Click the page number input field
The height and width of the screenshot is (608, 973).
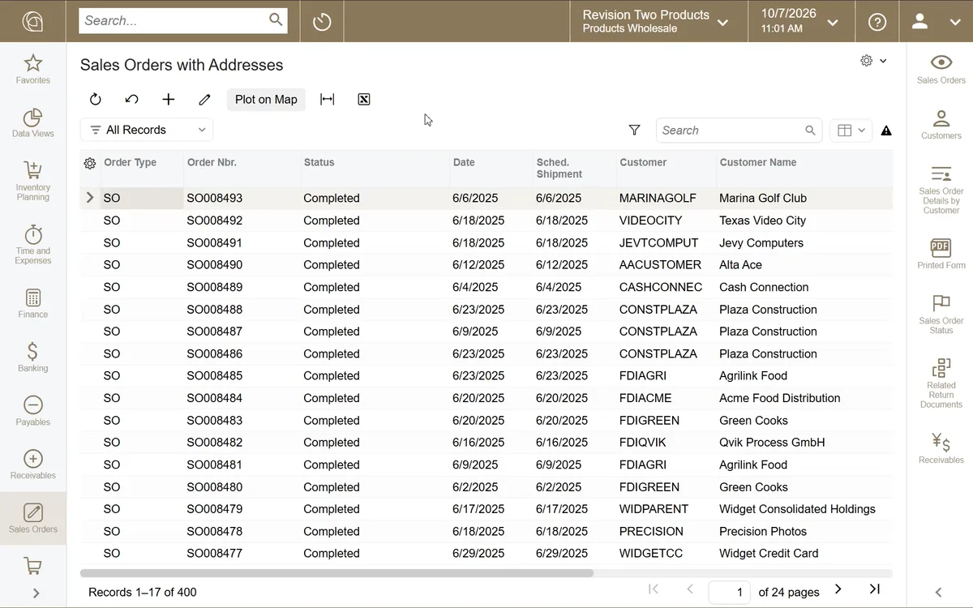pos(729,592)
